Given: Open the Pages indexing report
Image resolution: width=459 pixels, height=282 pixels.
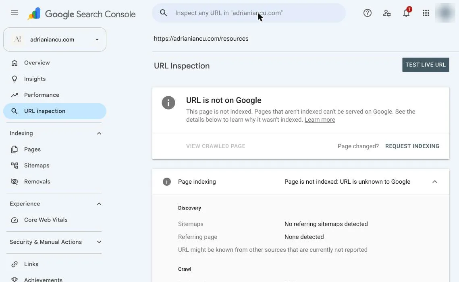Looking at the screenshot, I should point(55,149).
